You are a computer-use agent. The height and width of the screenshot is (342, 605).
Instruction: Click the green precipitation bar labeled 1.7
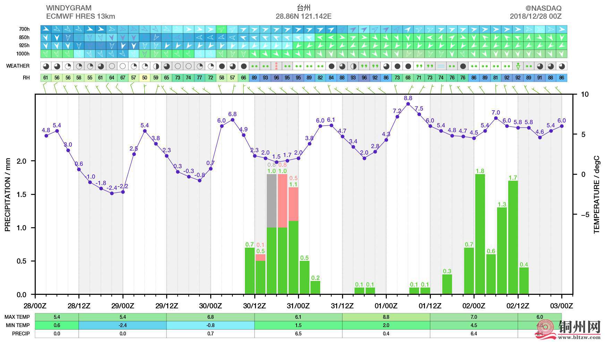(x=513, y=238)
